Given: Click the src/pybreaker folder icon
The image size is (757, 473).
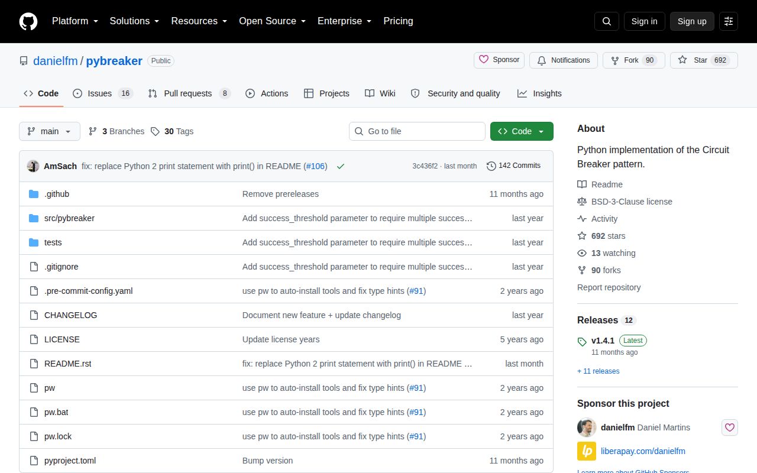Looking at the screenshot, I should click(34, 218).
